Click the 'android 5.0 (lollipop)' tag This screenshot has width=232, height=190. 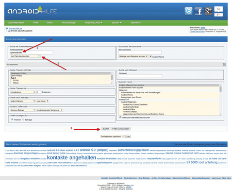94,150
